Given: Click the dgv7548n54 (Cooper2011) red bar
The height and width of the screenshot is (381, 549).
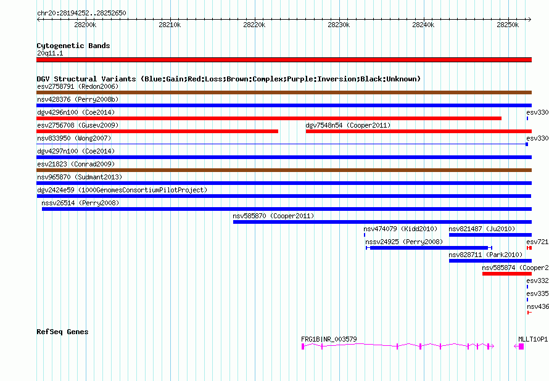Looking at the screenshot, I should [x=419, y=131].
